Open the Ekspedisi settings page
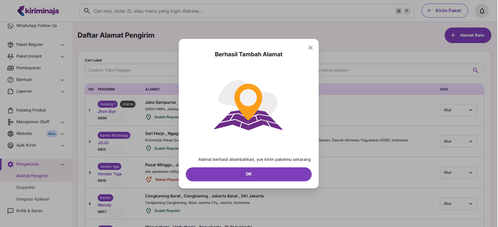The image size is (498, 227). [25, 188]
